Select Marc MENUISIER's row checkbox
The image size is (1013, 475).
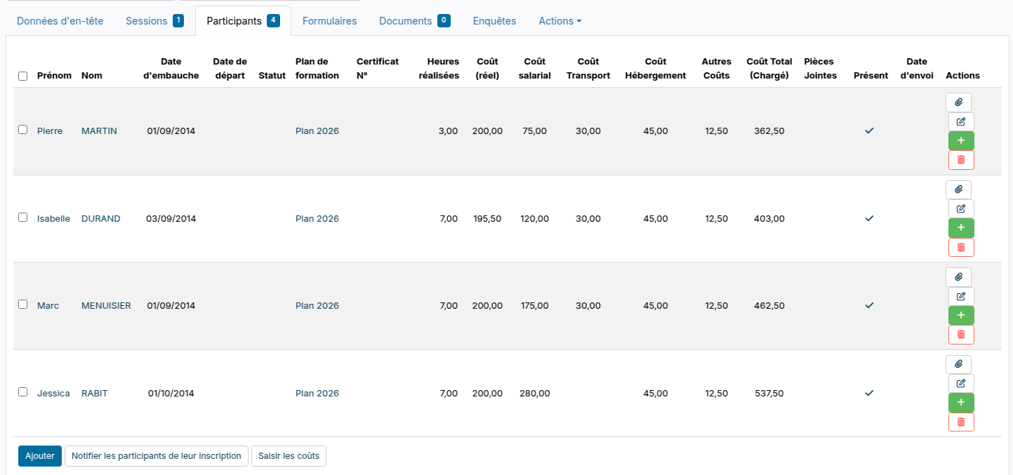pyautogui.click(x=23, y=305)
